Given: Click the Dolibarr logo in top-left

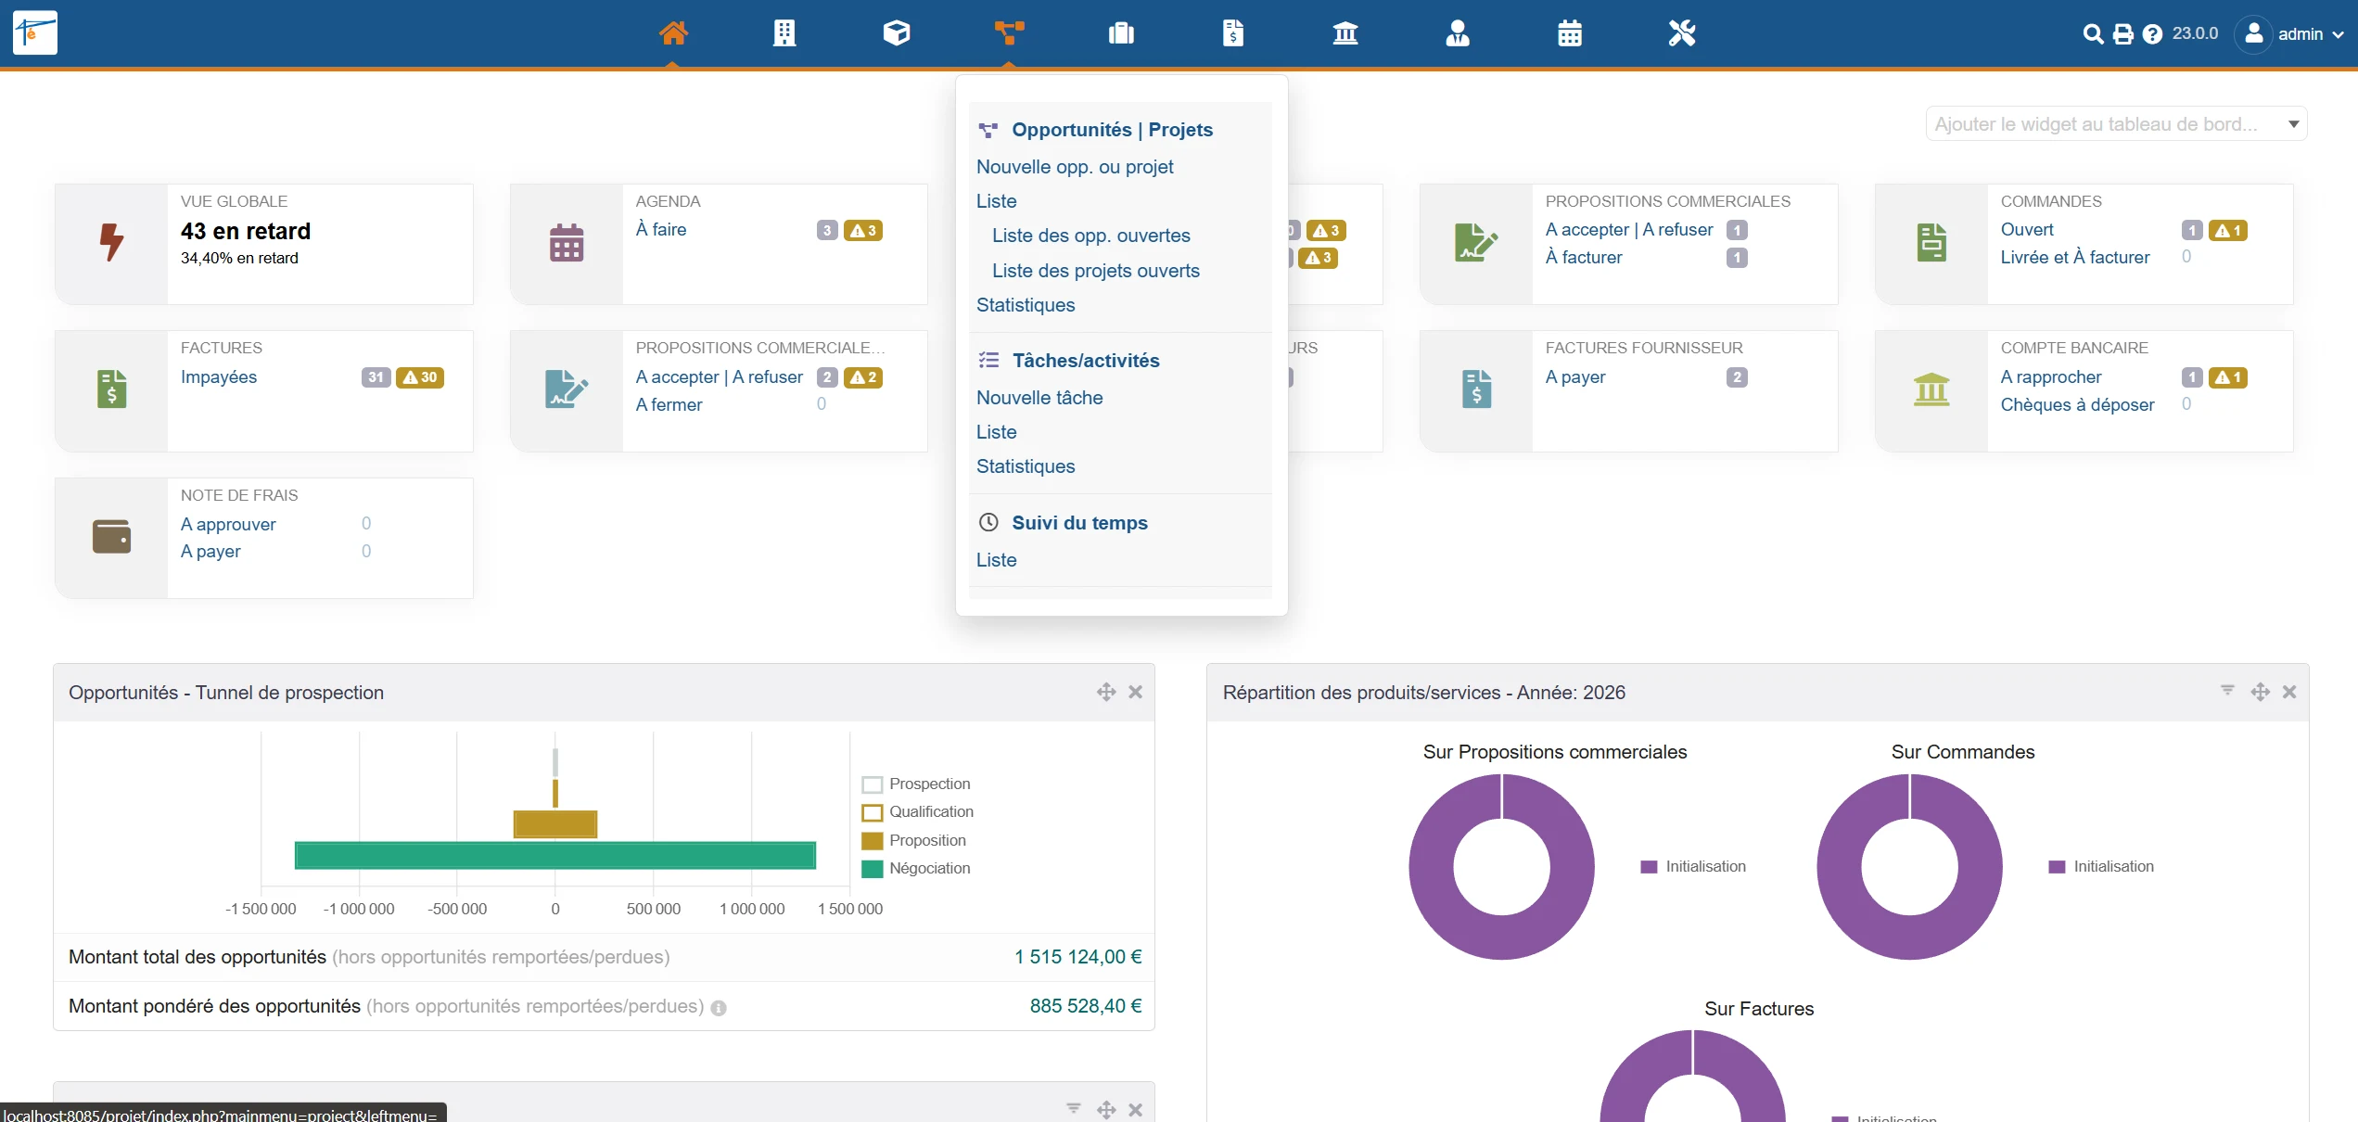Looking at the screenshot, I should coord(35,32).
